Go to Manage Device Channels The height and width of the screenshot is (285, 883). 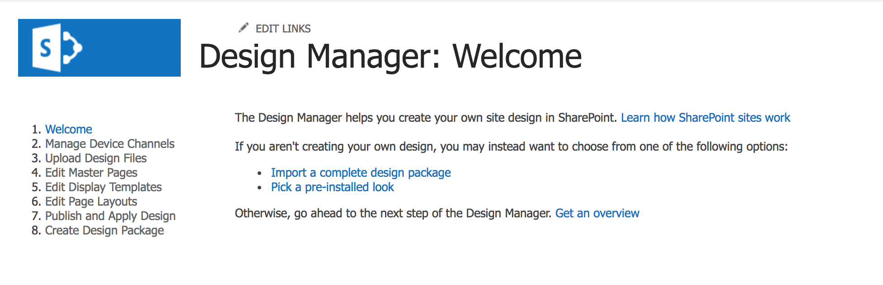tap(110, 144)
